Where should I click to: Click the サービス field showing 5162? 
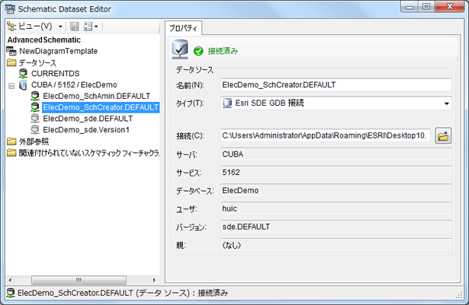[x=336, y=173]
